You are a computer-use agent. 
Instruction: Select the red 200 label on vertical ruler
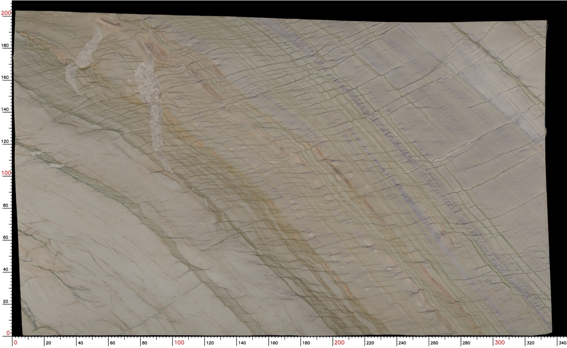coord(6,13)
